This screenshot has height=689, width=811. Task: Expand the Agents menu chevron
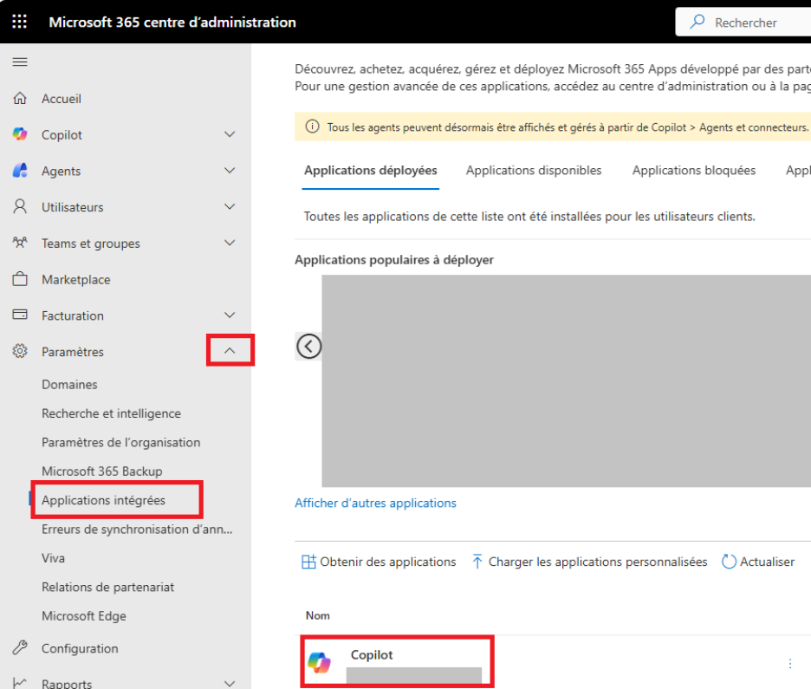pos(230,171)
